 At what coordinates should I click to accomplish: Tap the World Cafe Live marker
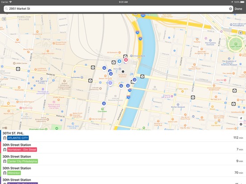pos(90,119)
